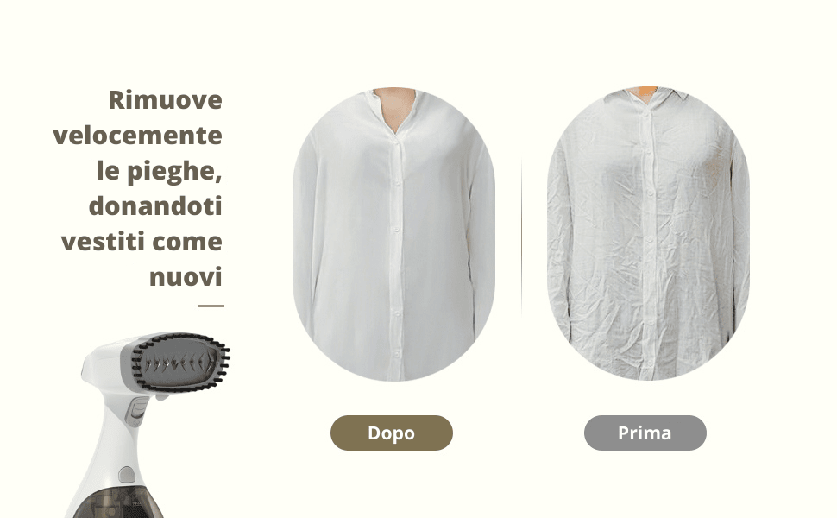837x518 pixels.
Task: Click the vertical divider between the shirts
Action: click(x=521, y=235)
